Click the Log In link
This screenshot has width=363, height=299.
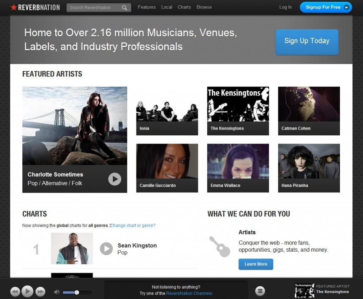[285, 7]
